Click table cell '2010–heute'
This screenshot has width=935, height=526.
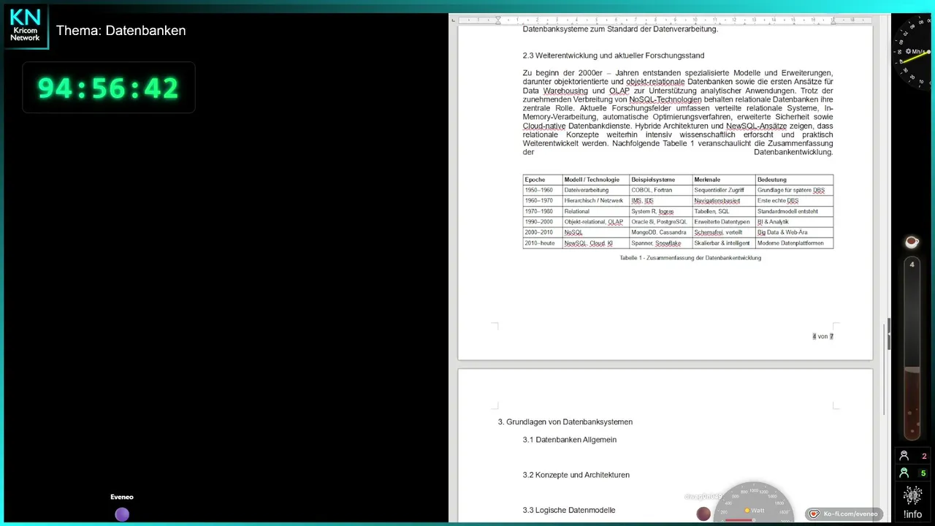(x=543, y=243)
